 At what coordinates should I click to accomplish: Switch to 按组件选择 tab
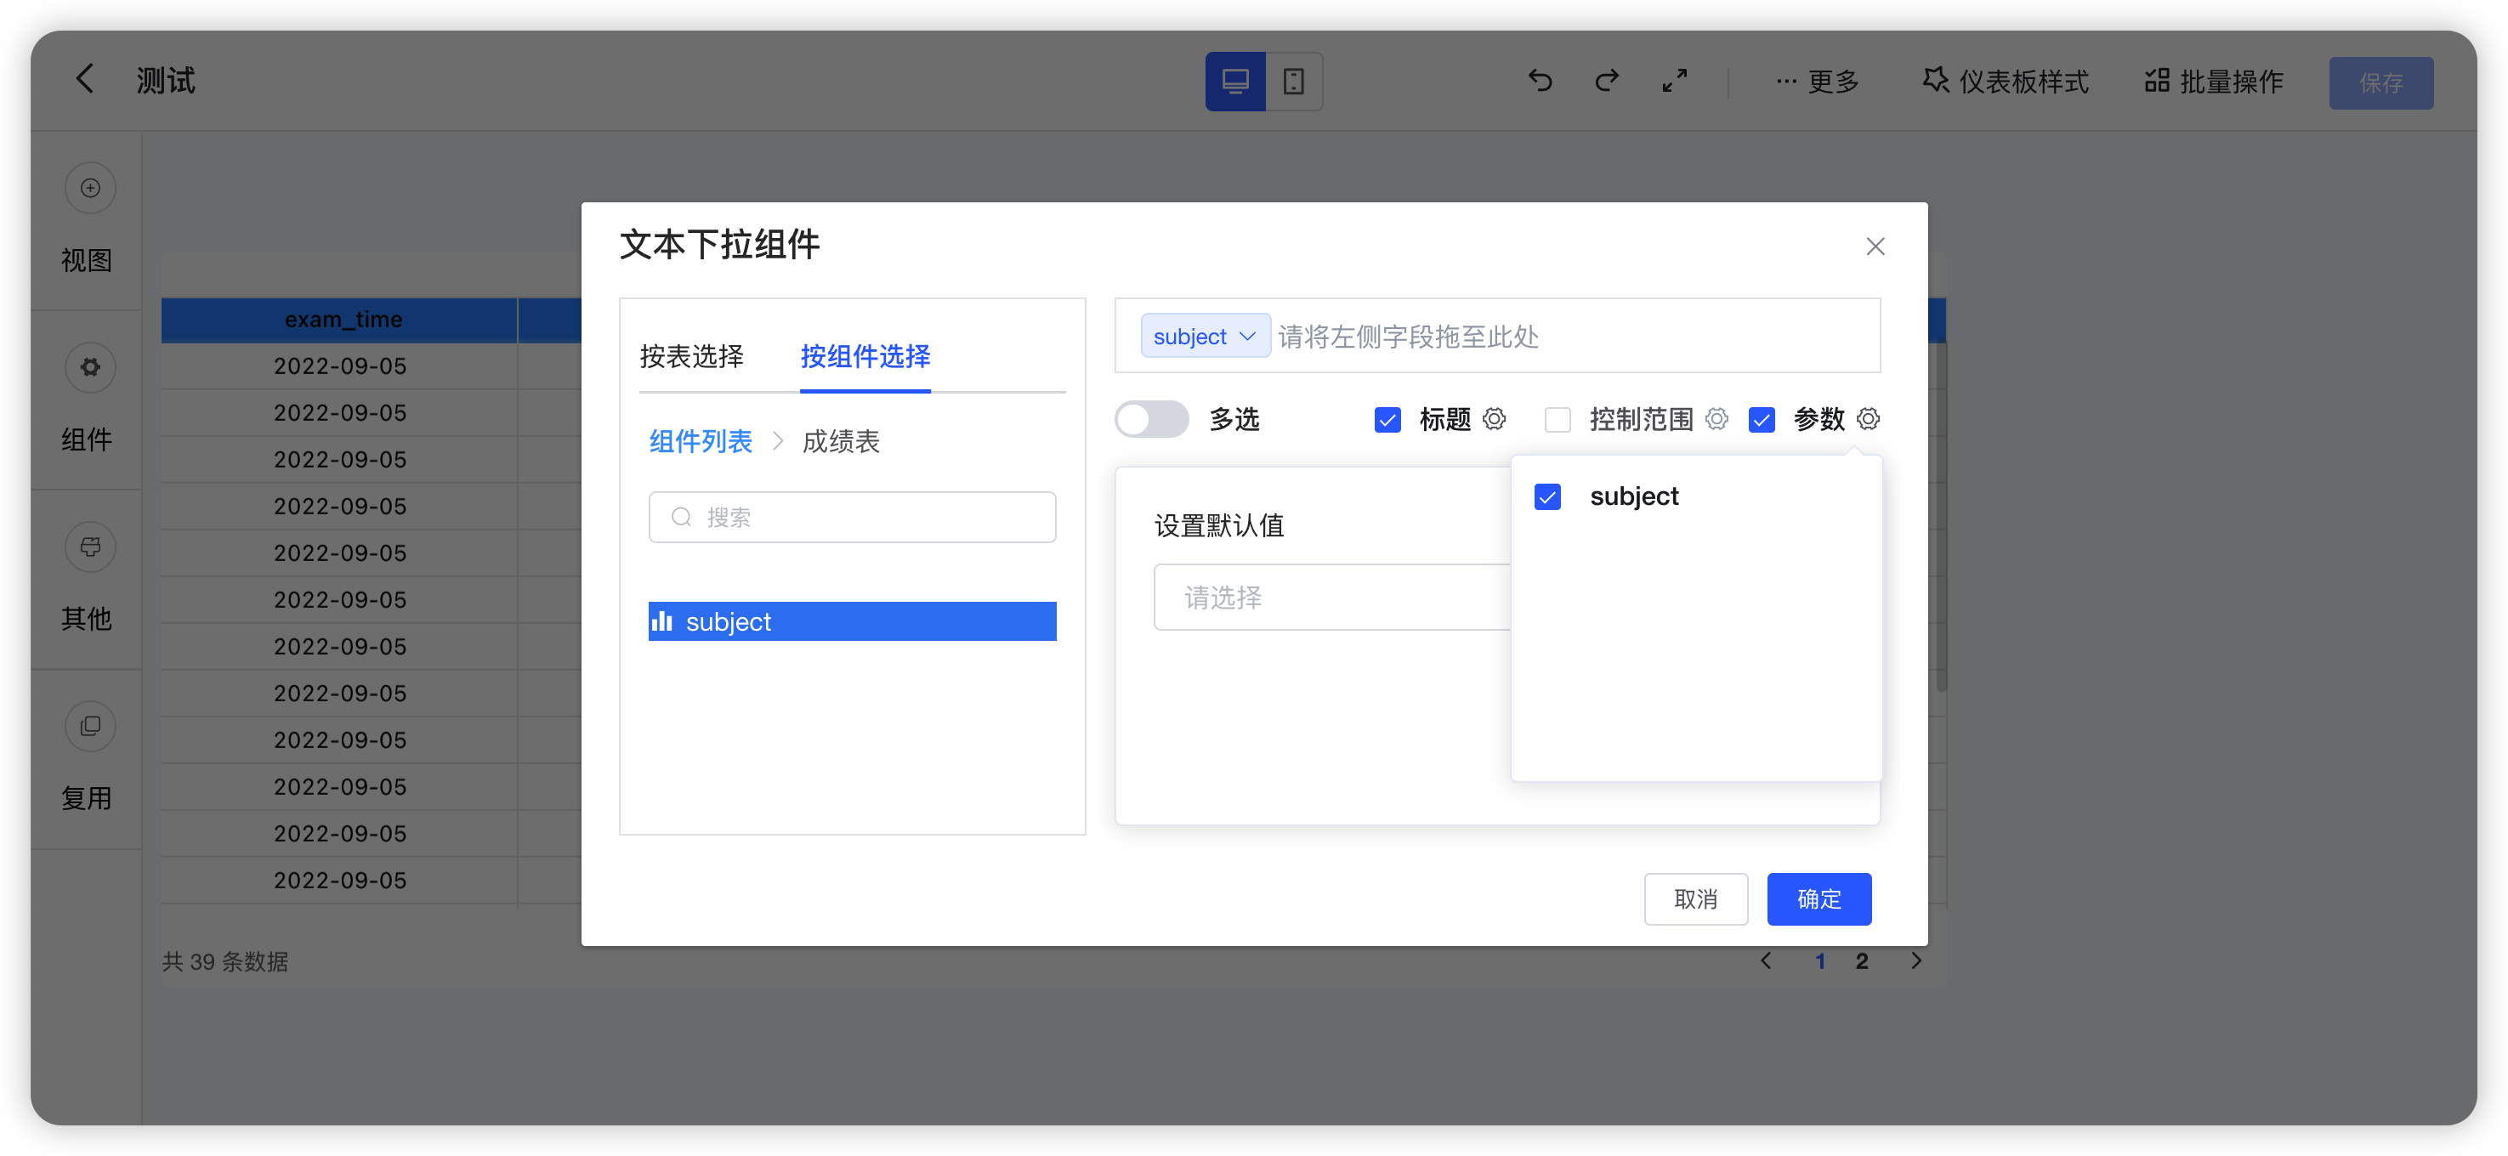pyautogui.click(x=865, y=356)
